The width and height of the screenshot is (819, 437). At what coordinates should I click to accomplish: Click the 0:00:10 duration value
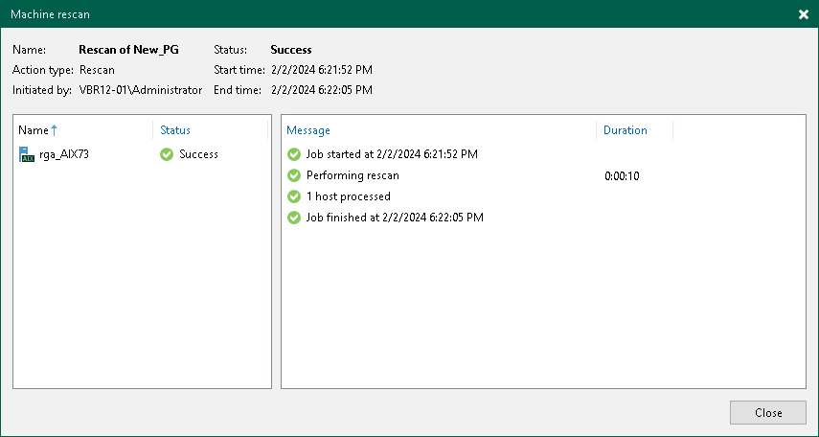[x=622, y=175]
